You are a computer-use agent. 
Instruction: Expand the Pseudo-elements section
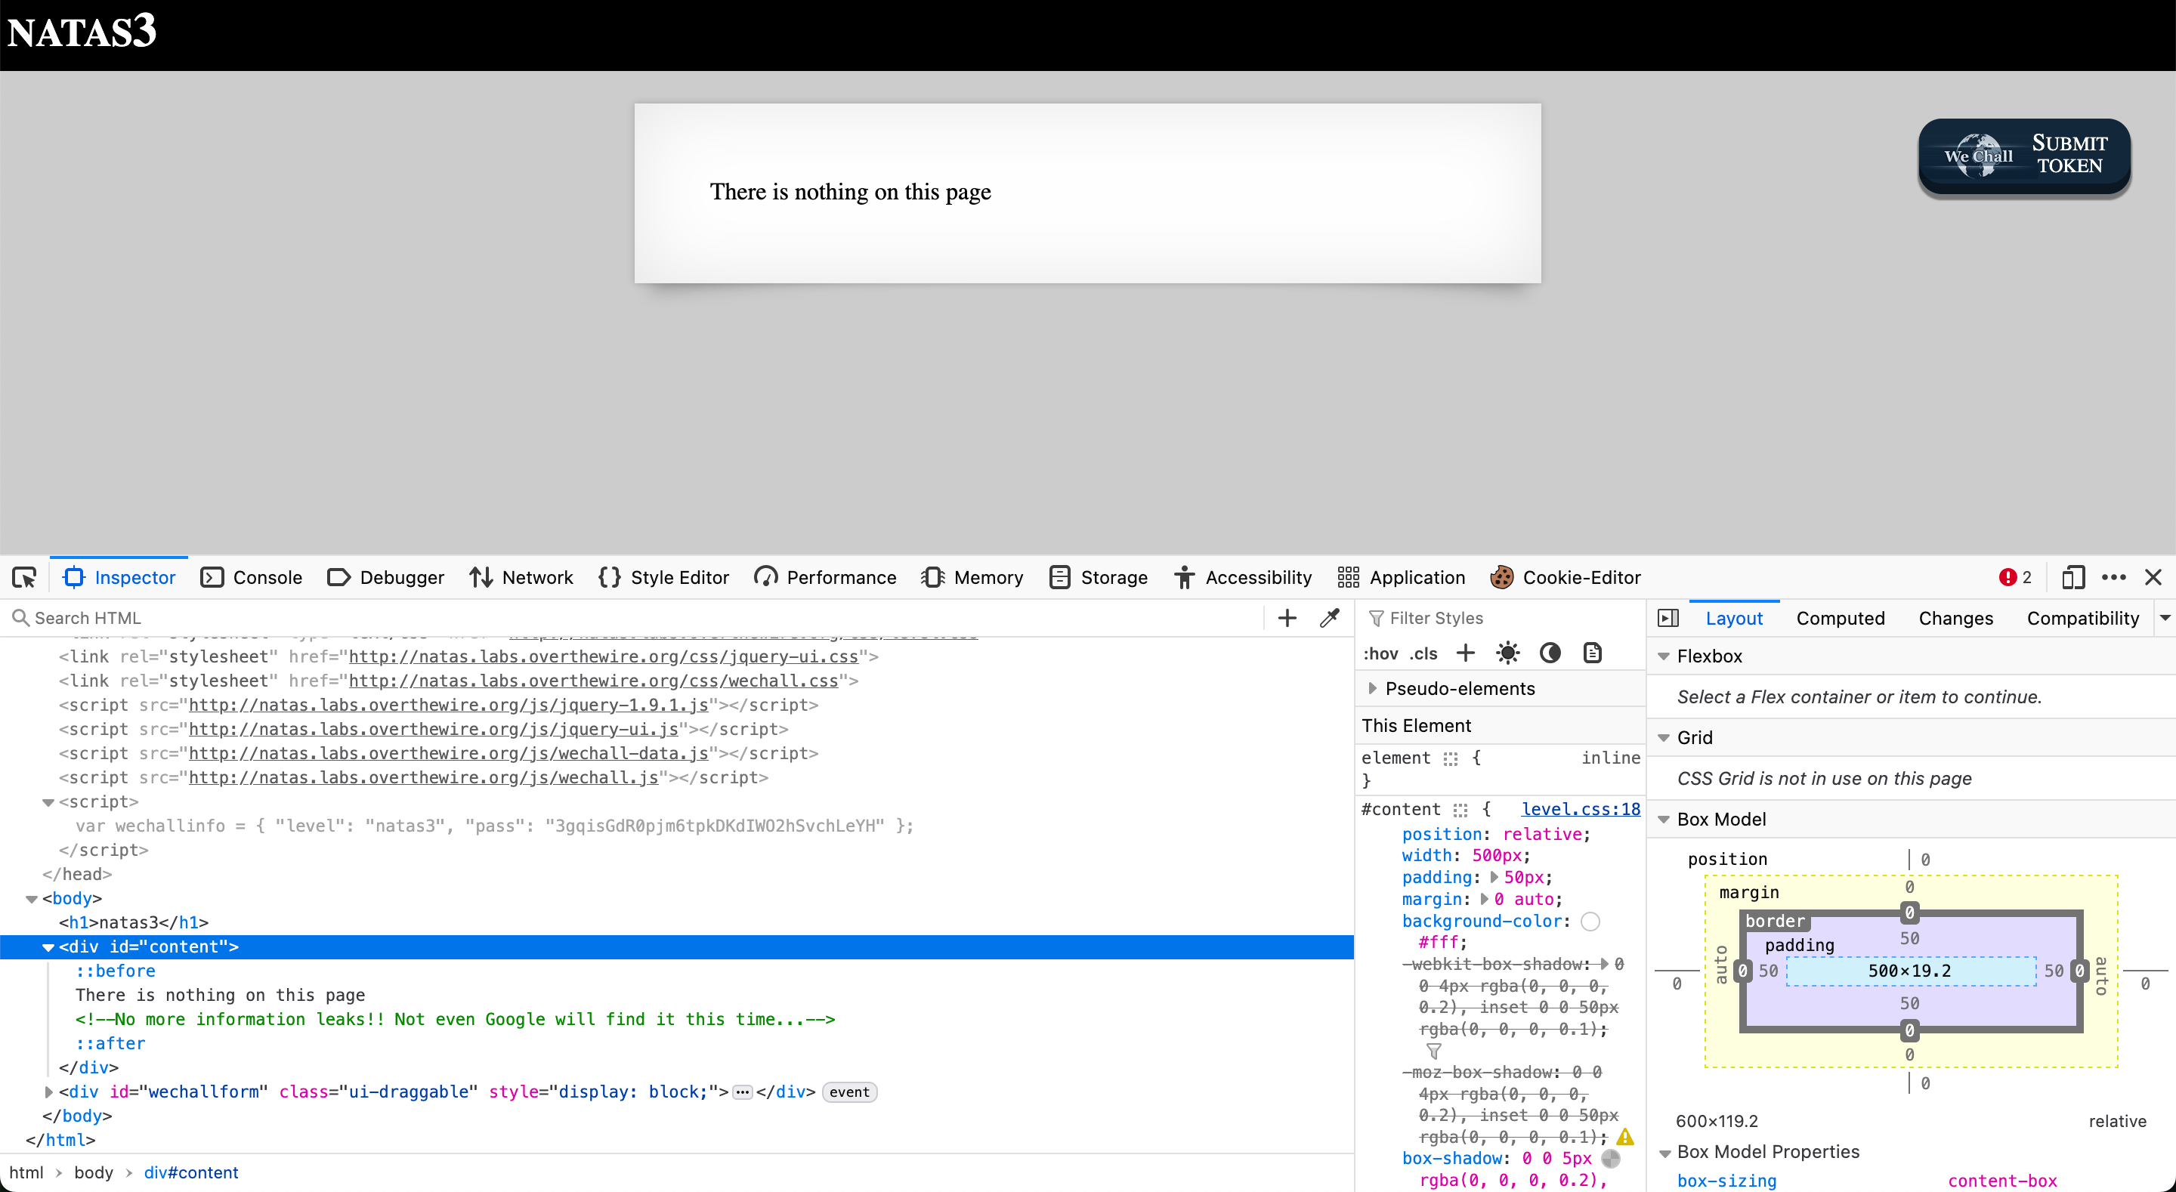pyautogui.click(x=1373, y=688)
